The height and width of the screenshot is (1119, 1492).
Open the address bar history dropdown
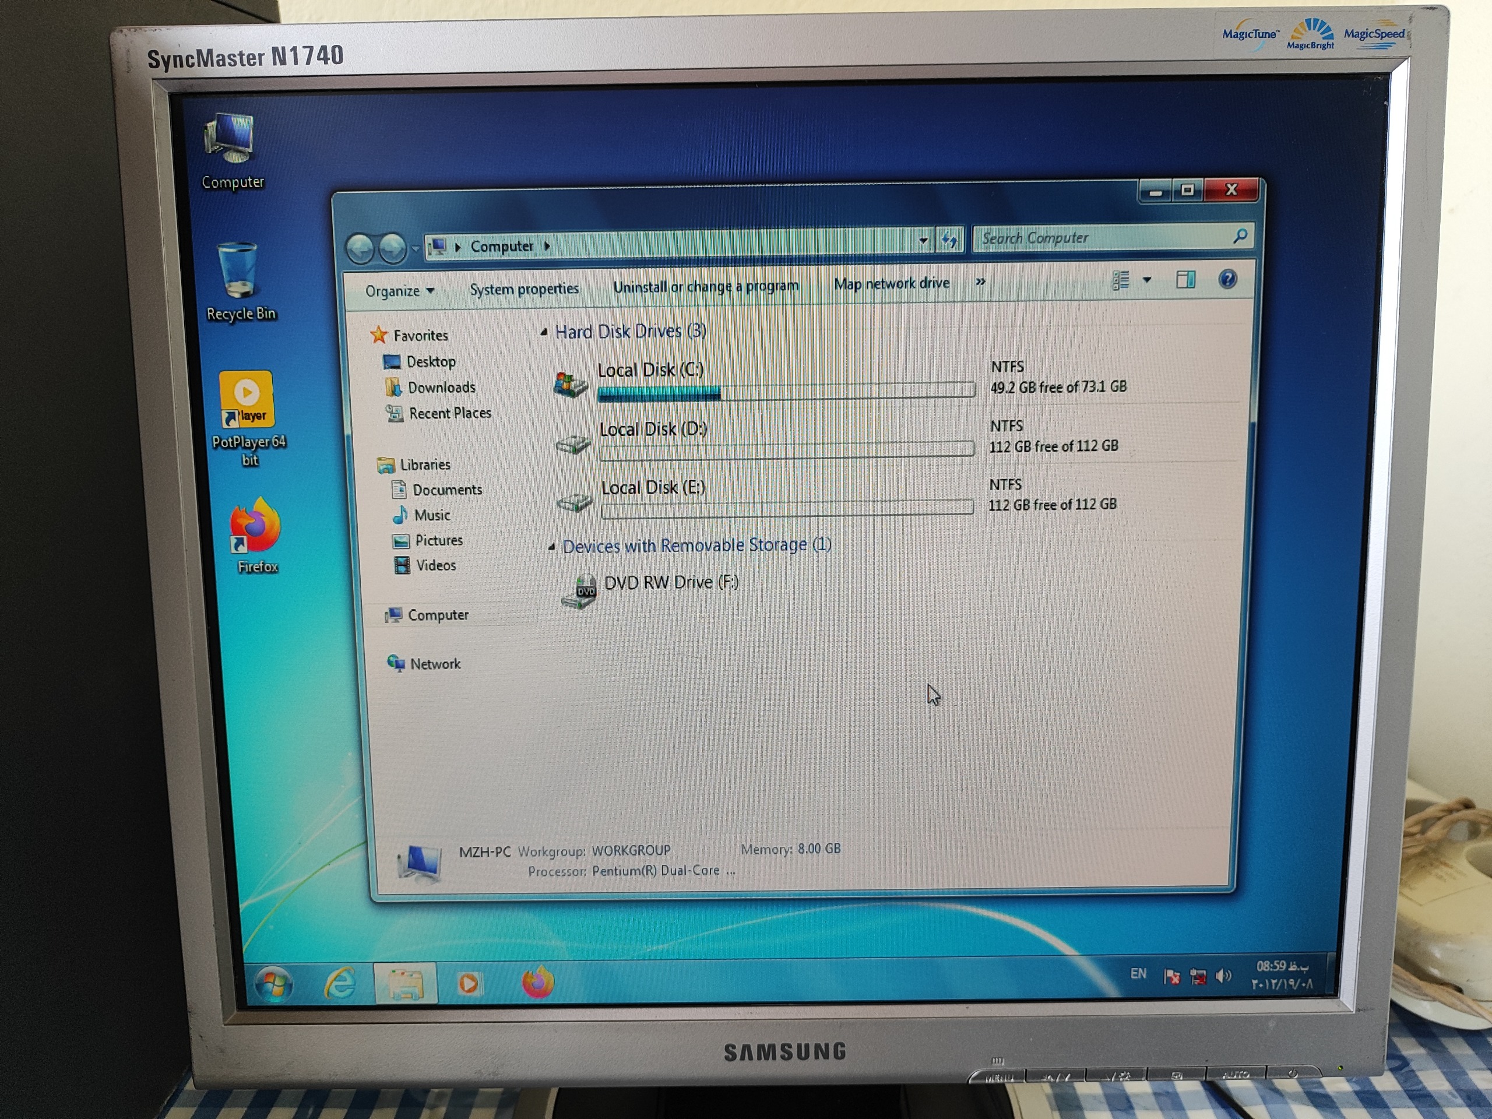[x=923, y=241]
